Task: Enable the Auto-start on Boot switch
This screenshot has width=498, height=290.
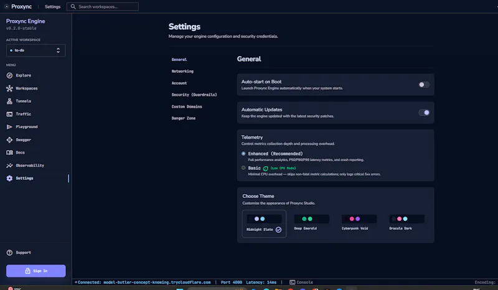Action: [x=424, y=85]
